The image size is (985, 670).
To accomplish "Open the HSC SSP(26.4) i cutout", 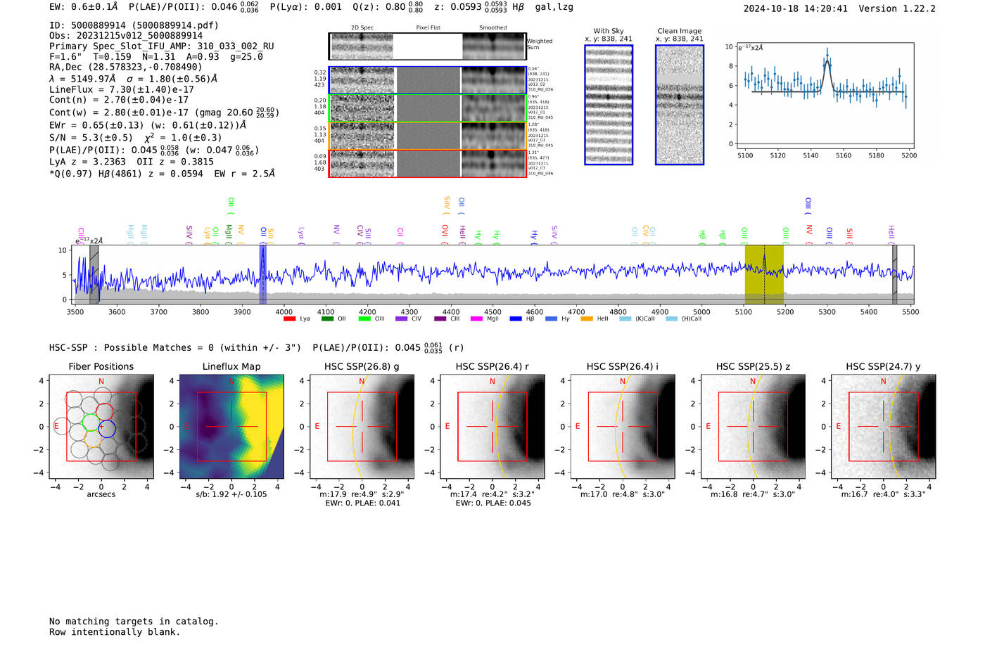I will click(623, 426).
